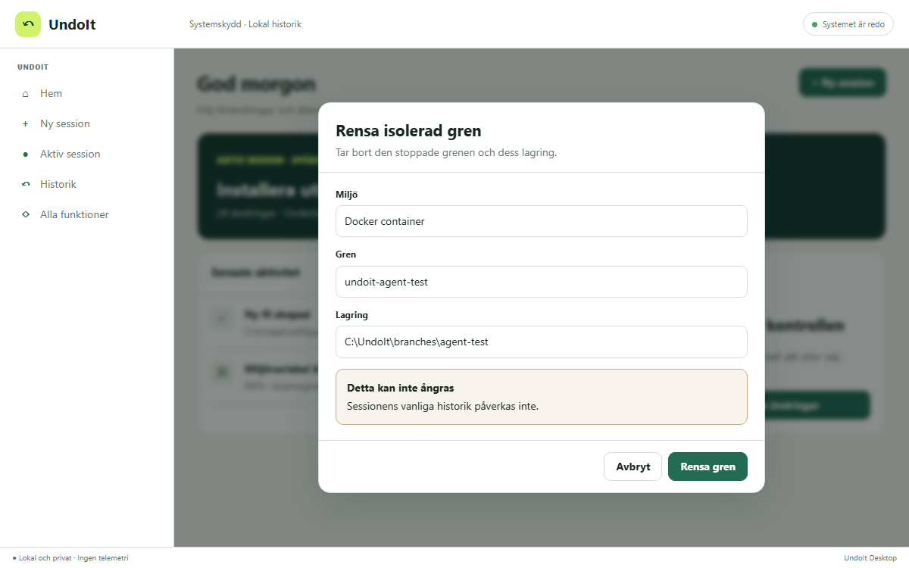This screenshot has width=909, height=568.
Task: Click the UndoIt app name text
Action: coord(72,24)
